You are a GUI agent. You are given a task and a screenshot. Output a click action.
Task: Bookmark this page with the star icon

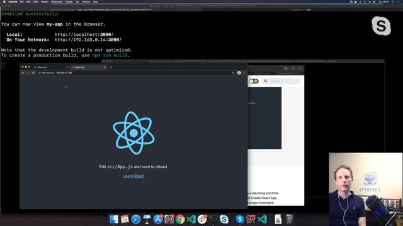coord(233,73)
